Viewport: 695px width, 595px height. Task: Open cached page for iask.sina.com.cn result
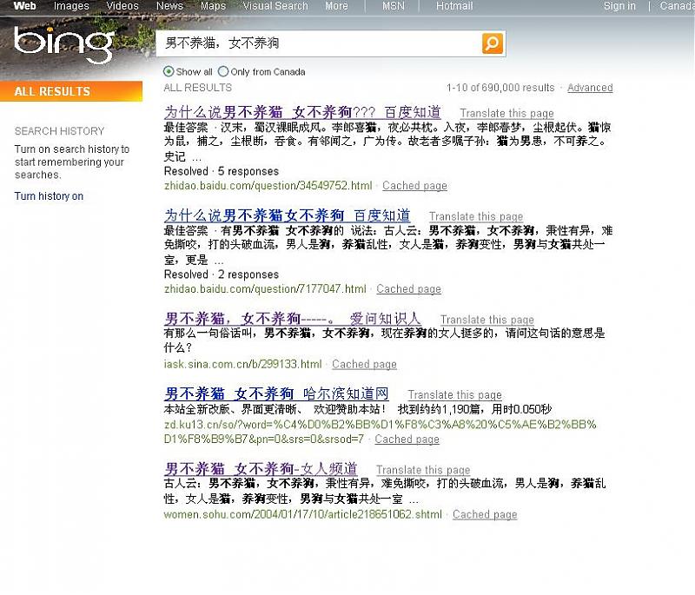(x=364, y=364)
